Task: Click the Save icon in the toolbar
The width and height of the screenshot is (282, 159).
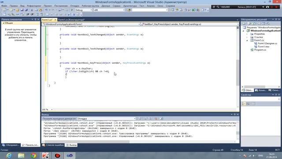Action: [x=22, y=10]
